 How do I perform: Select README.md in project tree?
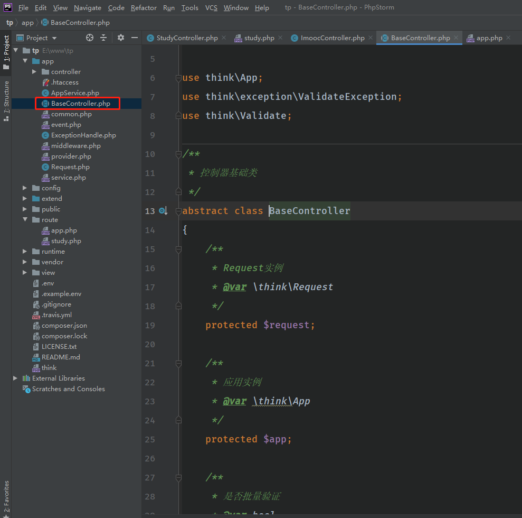61,357
